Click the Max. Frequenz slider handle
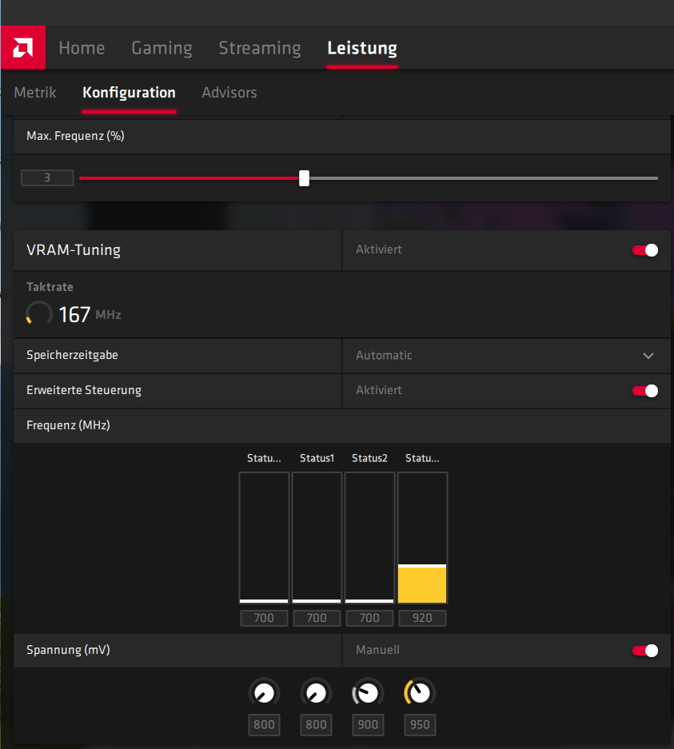 (305, 178)
